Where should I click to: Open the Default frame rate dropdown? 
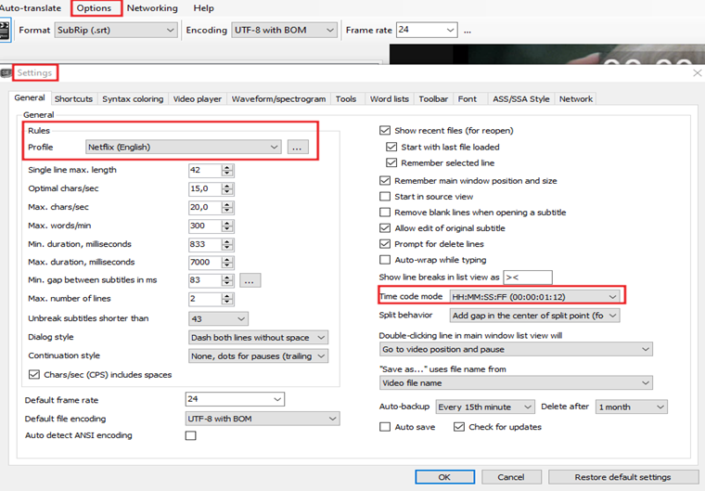[235, 399]
